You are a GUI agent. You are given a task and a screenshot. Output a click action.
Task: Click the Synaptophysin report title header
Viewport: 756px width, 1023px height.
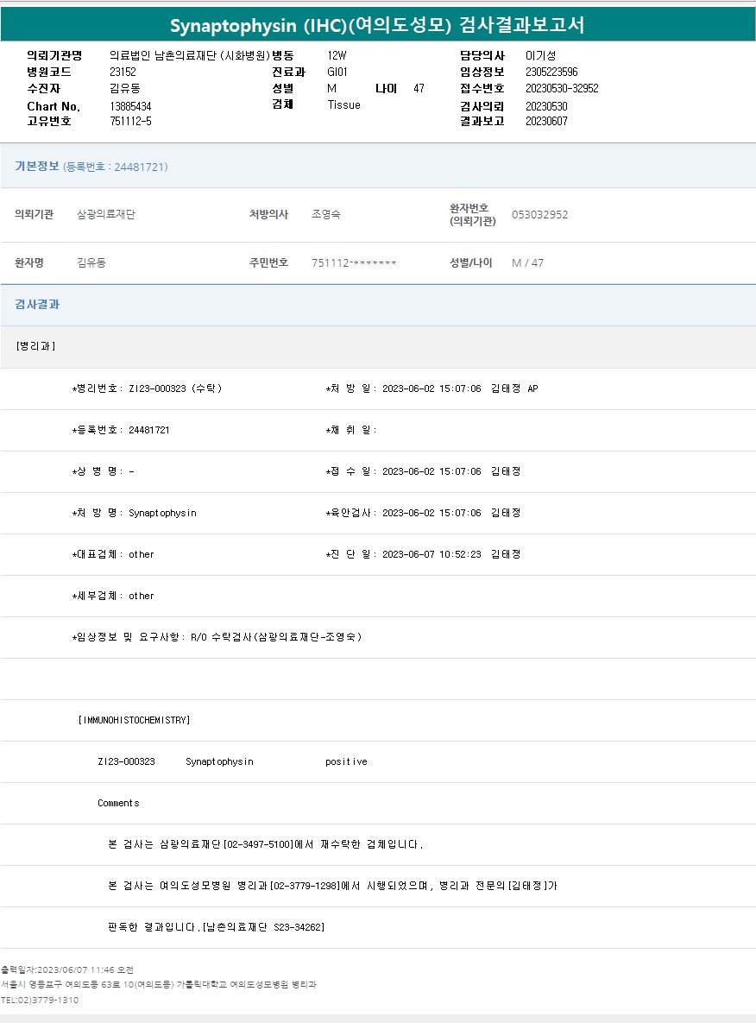point(377,25)
